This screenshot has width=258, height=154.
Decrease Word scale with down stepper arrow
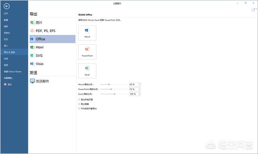pos(139,85)
